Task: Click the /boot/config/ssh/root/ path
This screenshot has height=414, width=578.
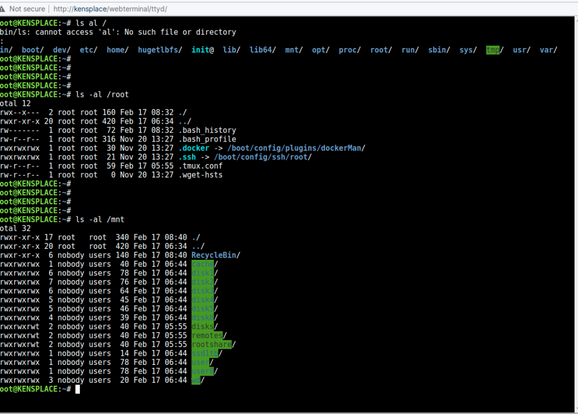Action: (263, 157)
